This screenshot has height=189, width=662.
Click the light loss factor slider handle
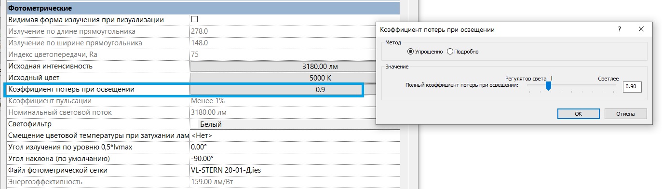[x=548, y=85]
